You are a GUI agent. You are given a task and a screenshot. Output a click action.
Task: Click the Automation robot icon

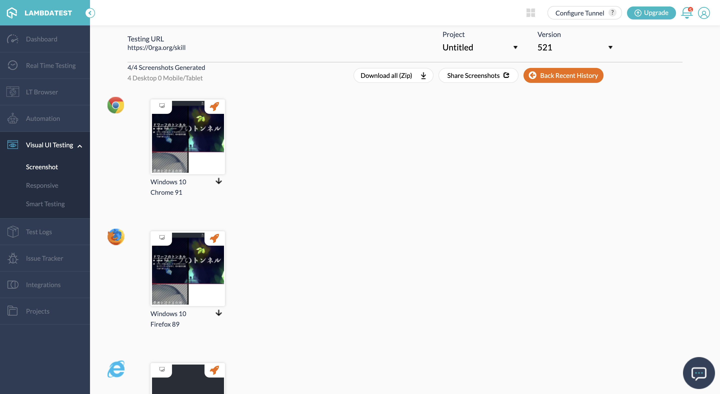[x=12, y=118]
